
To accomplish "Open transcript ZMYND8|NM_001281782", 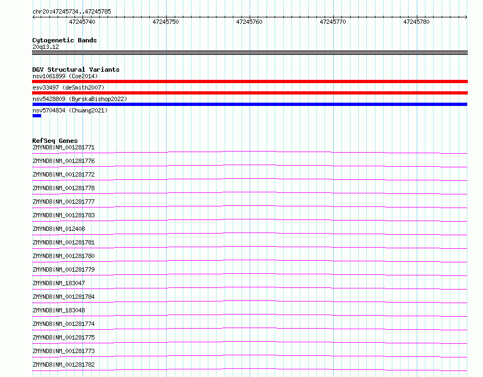I will [x=63, y=365].
